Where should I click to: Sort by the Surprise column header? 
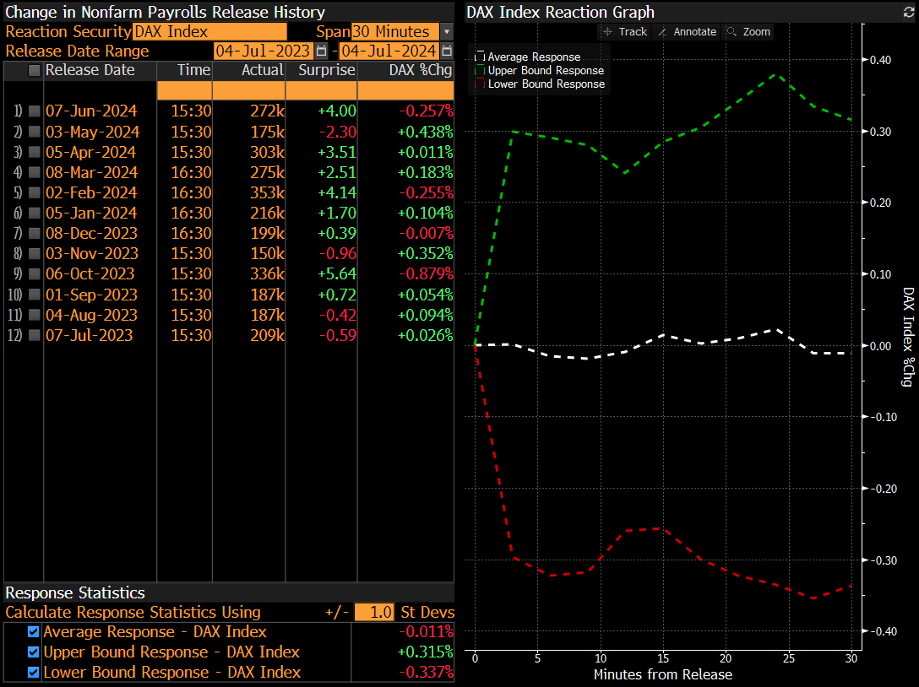coord(326,70)
